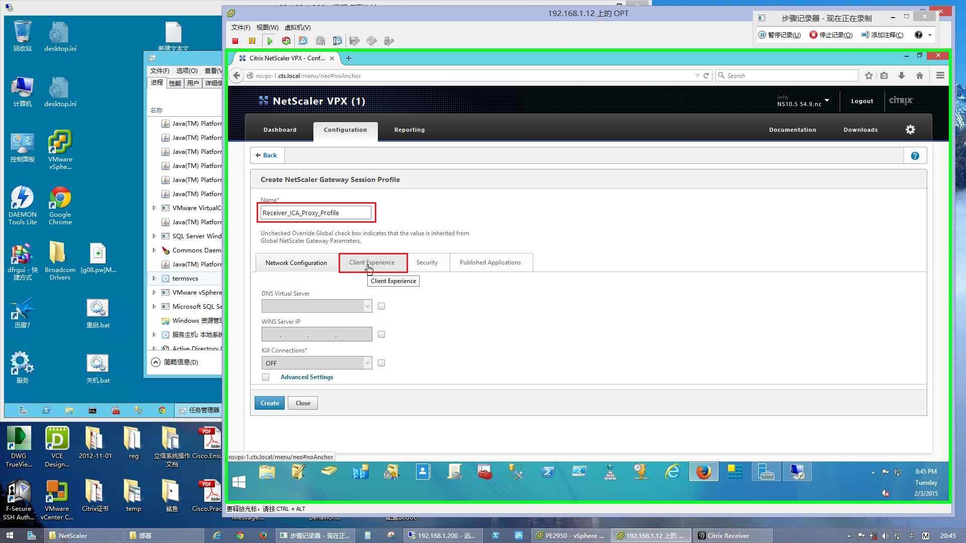Image resolution: width=966 pixels, height=543 pixels.
Task: Collapse details via 简略信息(D) toggle
Action: pyautogui.click(x=175, y=363)
